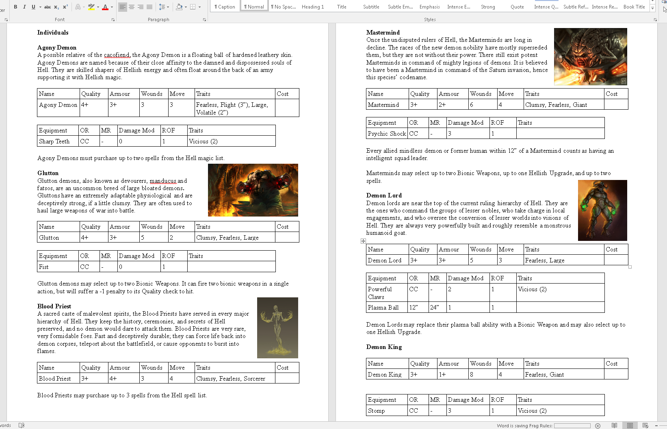This screenshot has width=667, height=429.
Task: Expand the Styles gallery more arrow
Action: tap(653, 8)
